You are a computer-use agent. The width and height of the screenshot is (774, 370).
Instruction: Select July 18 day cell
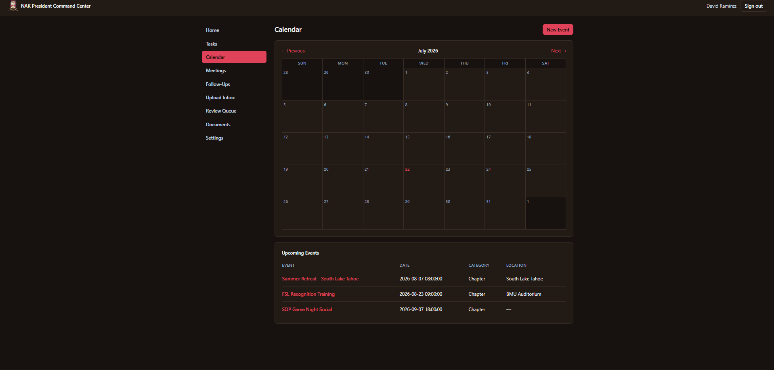545,148
